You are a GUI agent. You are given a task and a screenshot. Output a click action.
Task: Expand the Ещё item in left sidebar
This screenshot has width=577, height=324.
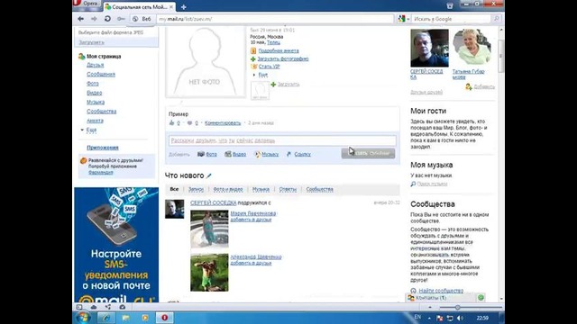pyautogui.click(x=91, y=130)
